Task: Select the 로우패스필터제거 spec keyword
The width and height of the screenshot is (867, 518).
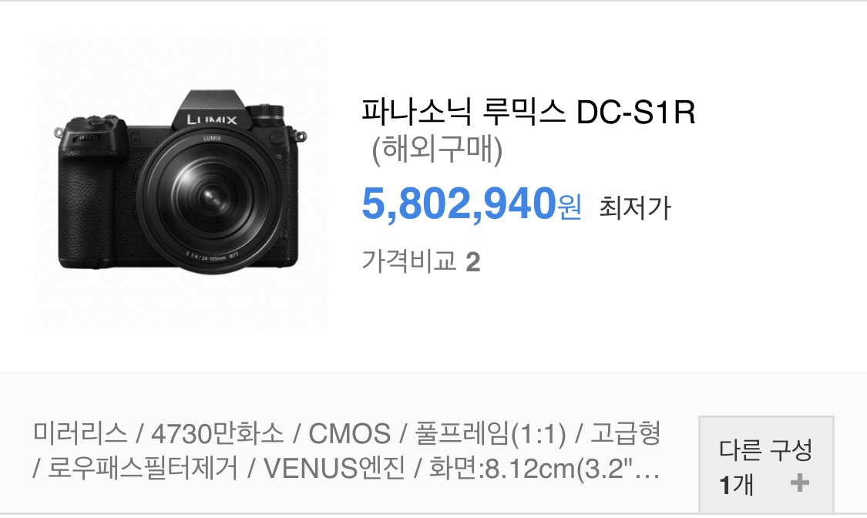Action: click(x=143, y=468)
